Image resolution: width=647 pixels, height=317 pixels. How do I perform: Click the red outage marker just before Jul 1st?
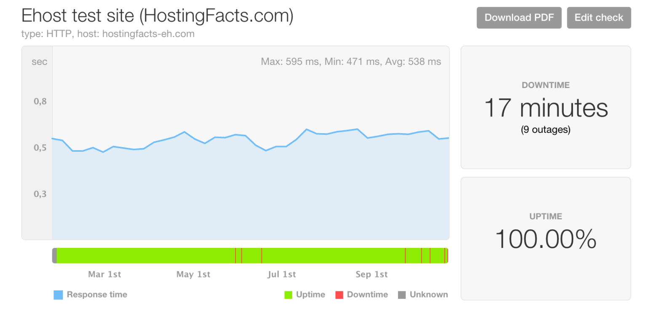tap(262, 255)
